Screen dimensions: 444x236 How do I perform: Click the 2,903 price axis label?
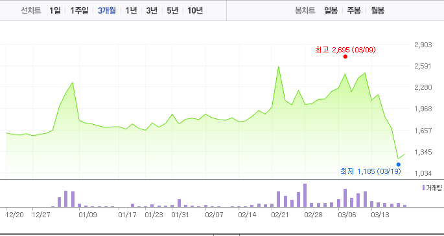(x=423, y=45)
